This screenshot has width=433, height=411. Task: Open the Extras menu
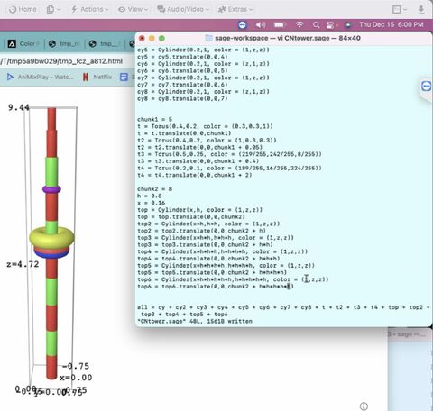(x=235, y=9)
